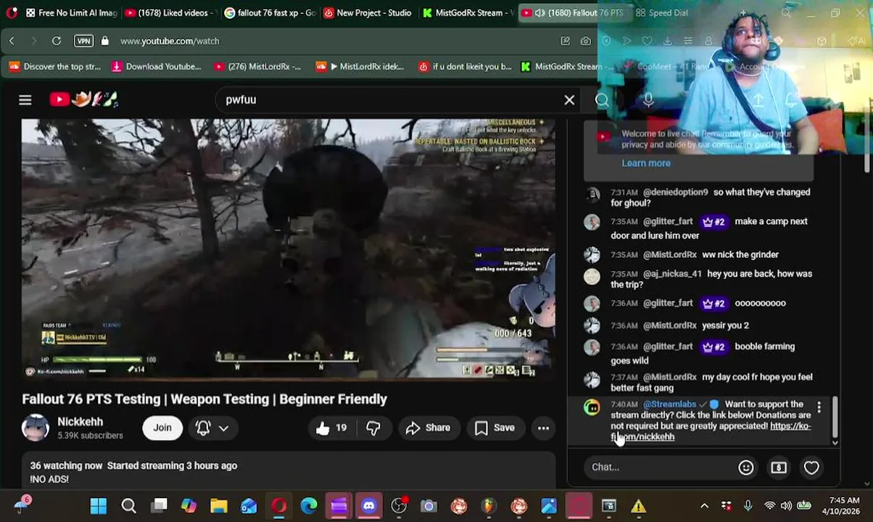This screenshot has width=873, height=522.
Task: Open Windows taskbar search
Action: pos(128,506)
